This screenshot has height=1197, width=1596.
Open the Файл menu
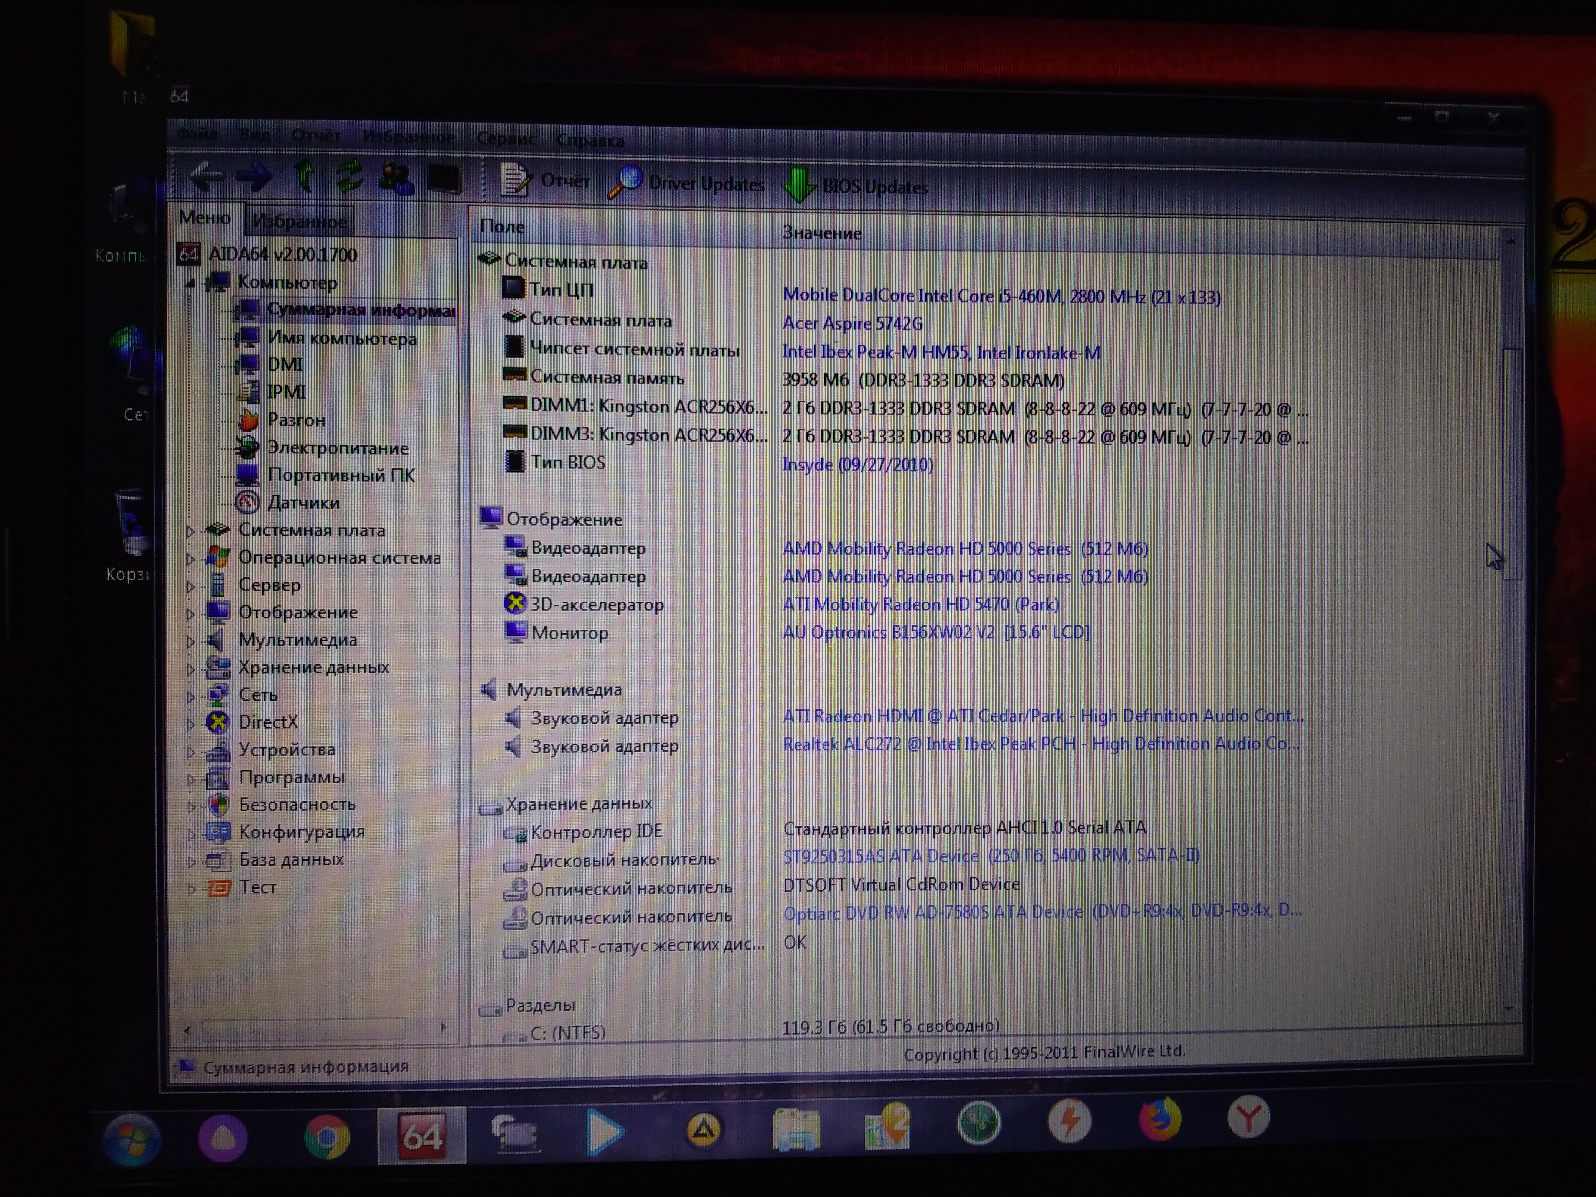point(197,134)
